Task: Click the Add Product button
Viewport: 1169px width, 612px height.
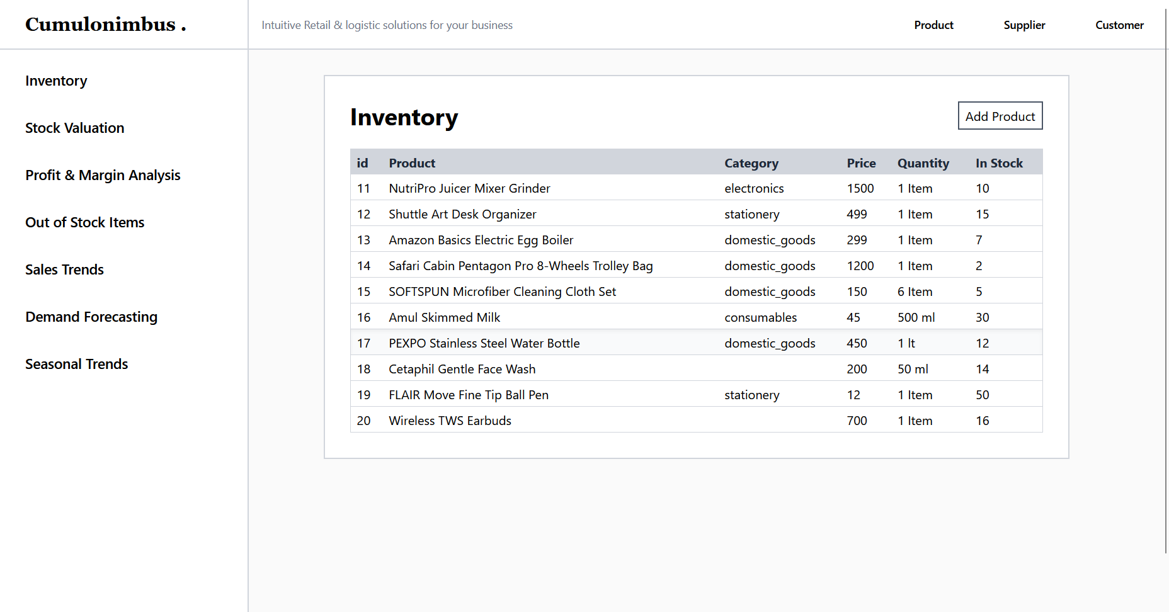Action: [x=1000, y=116]
